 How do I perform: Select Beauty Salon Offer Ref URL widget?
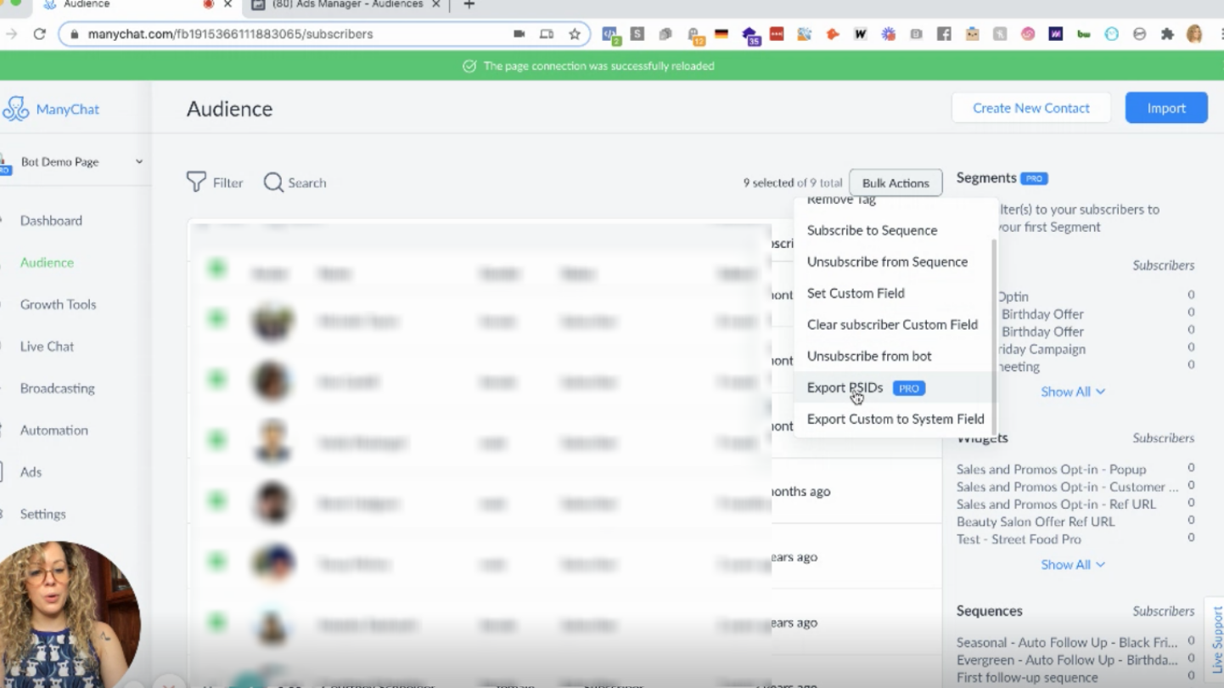coord(1036,522)
